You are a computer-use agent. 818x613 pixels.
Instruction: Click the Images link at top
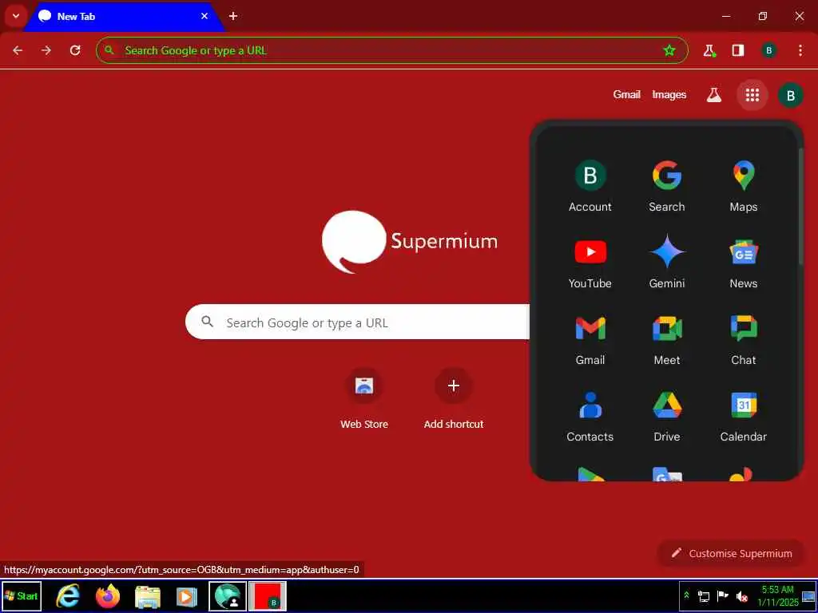click(669, 94)
